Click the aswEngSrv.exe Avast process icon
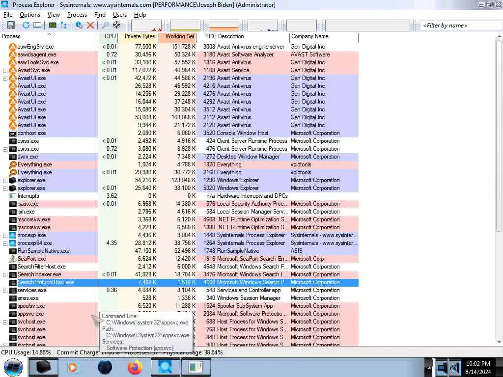The height and width of the screenshot is (377, 503). 12,47
